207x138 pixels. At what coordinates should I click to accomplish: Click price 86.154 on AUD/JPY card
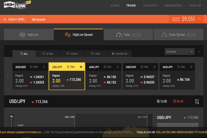(183, 79)
